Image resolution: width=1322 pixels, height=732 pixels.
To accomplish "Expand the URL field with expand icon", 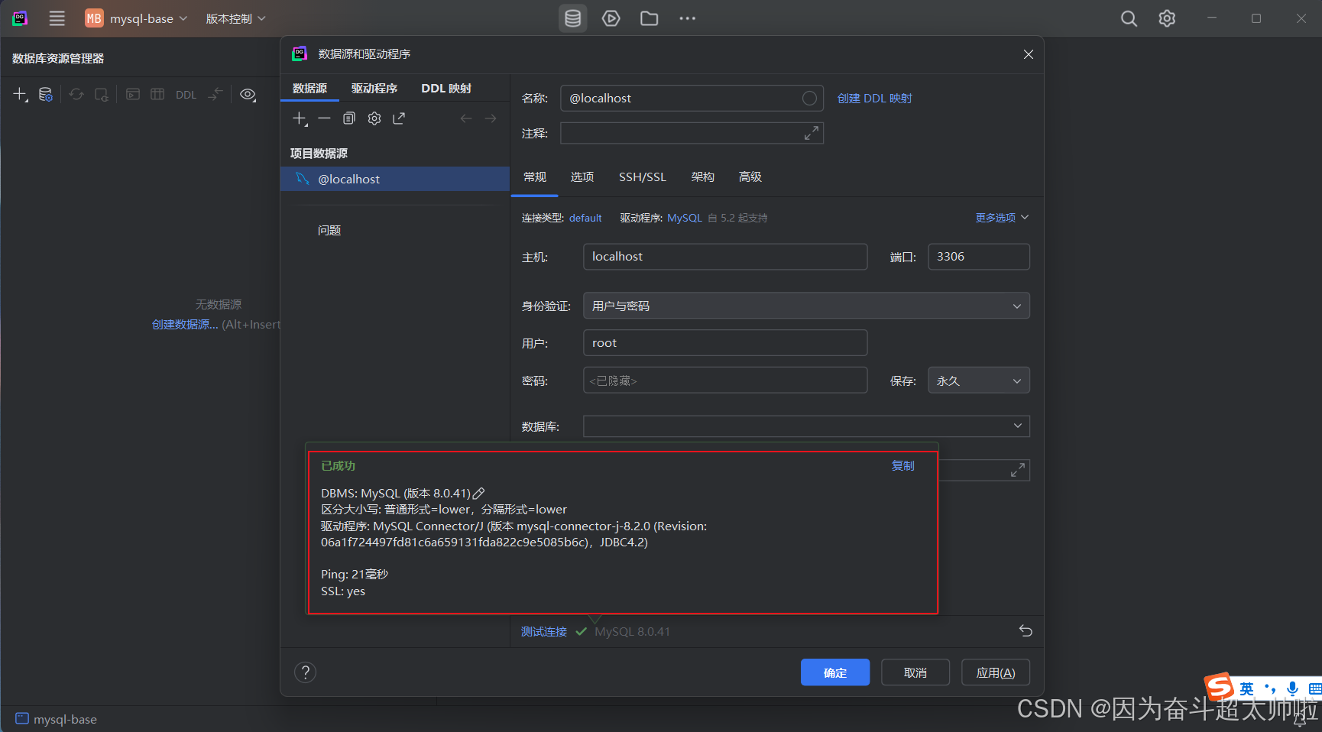I will 1018,470.
